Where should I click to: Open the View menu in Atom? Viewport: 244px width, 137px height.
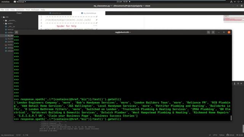coord(13,10)
